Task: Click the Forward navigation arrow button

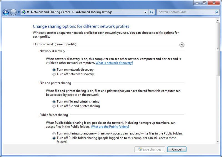Action: point(13,12)
